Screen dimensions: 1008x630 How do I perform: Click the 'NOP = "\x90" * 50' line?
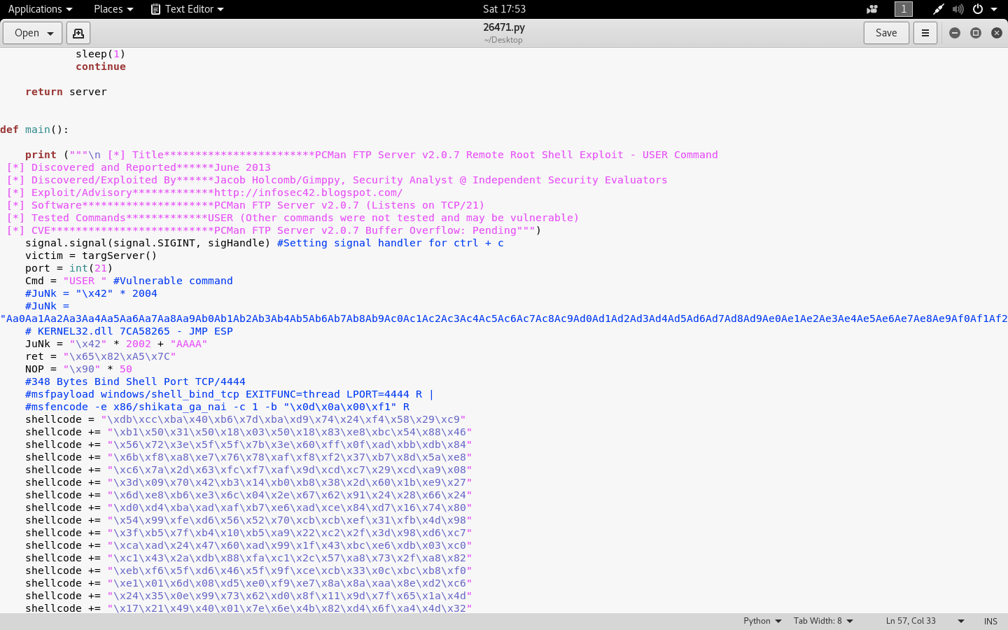click(78, 369)
